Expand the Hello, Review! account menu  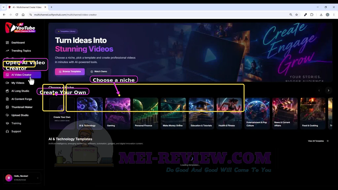coord(22,178)
